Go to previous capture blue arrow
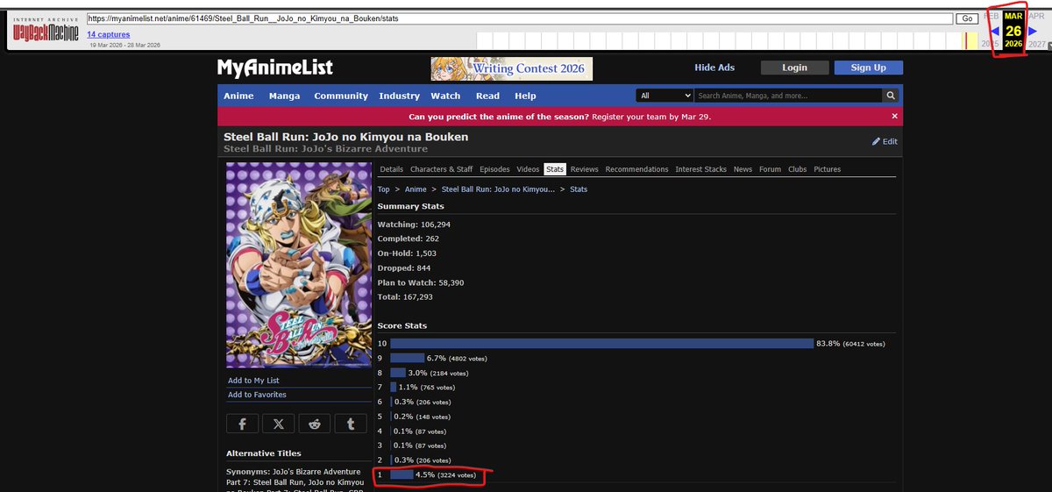The image size is (1052, 492). coord(995,32)
